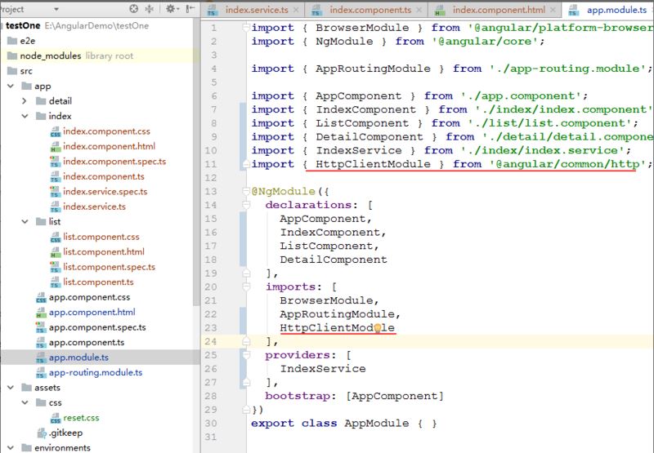Click the index.component.html file icon in tree
654x453 pixels.
click(x=55, y=147)
